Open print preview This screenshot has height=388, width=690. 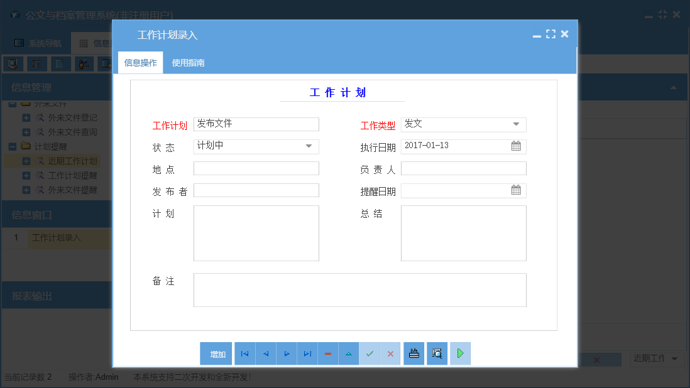437,353
